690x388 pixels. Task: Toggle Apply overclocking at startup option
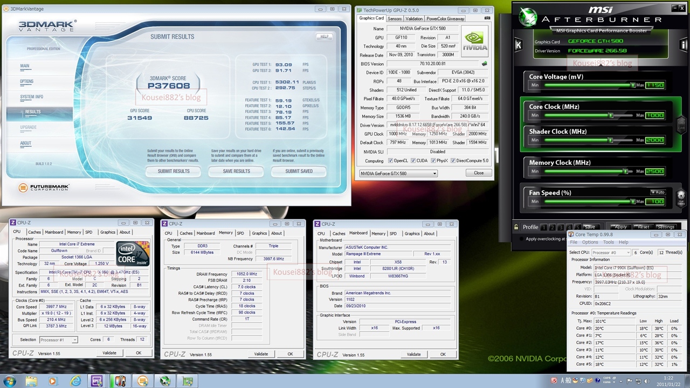pos(521,239)
